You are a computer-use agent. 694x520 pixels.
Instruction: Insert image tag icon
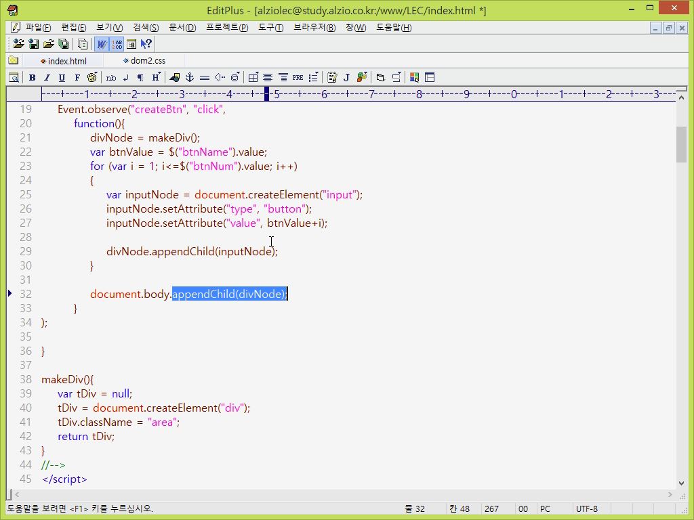coord(175,78)
